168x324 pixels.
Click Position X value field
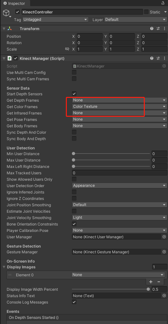pyautogui.click(x=90, y=36)
